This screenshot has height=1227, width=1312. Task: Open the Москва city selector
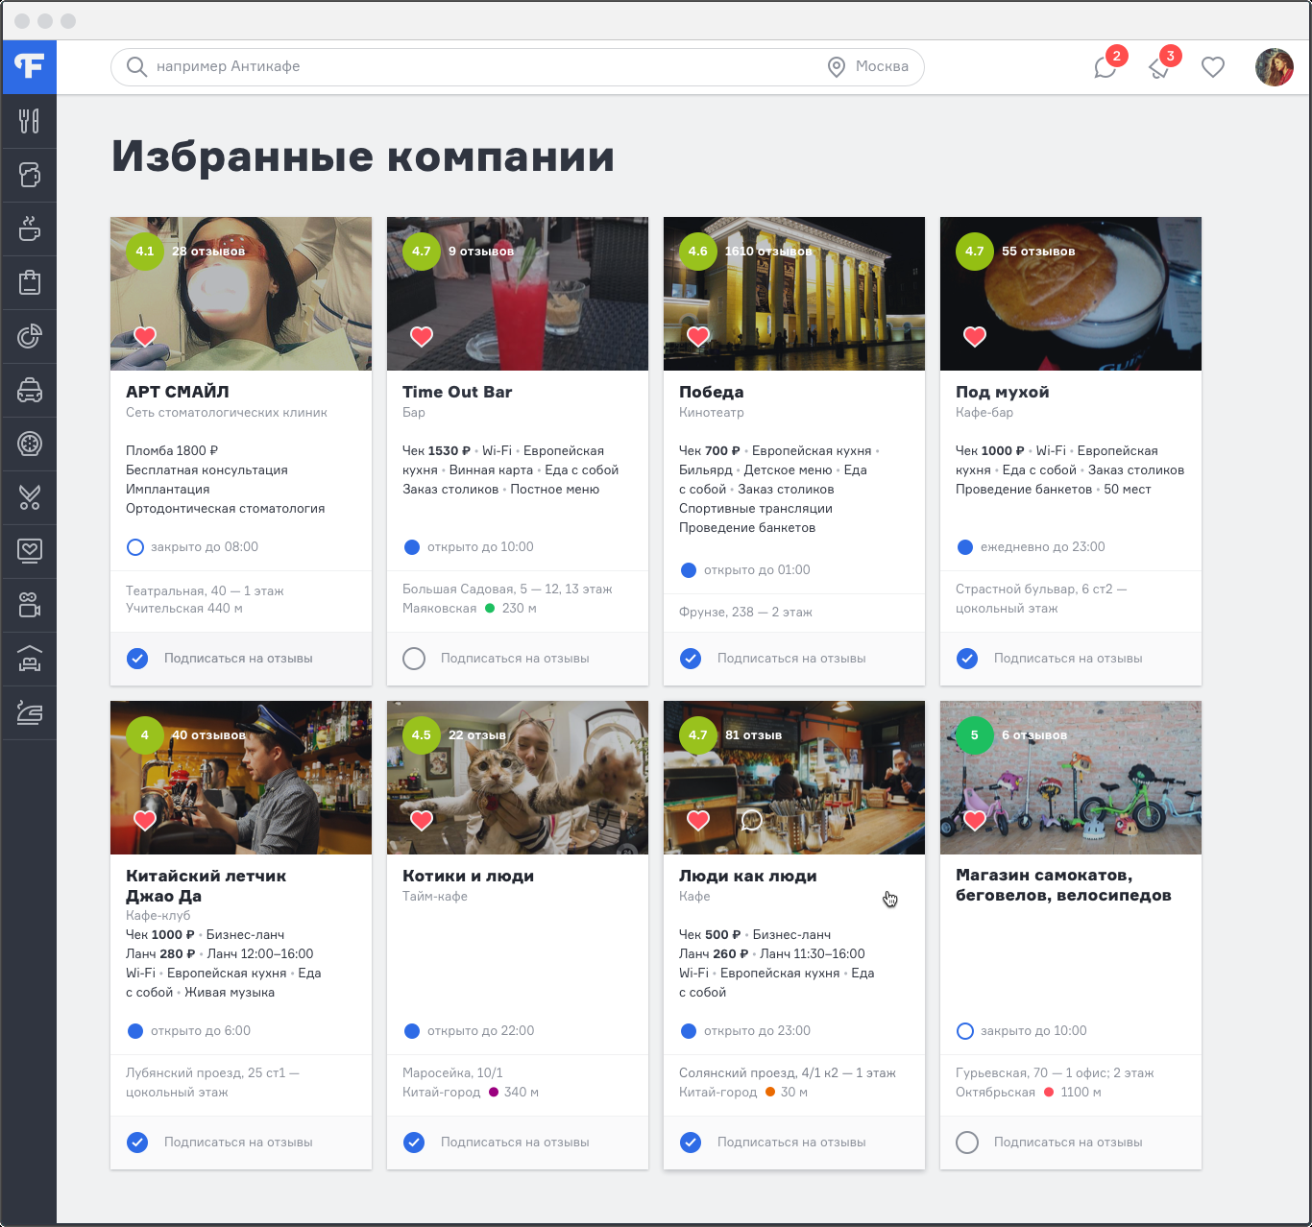(868, 67)
